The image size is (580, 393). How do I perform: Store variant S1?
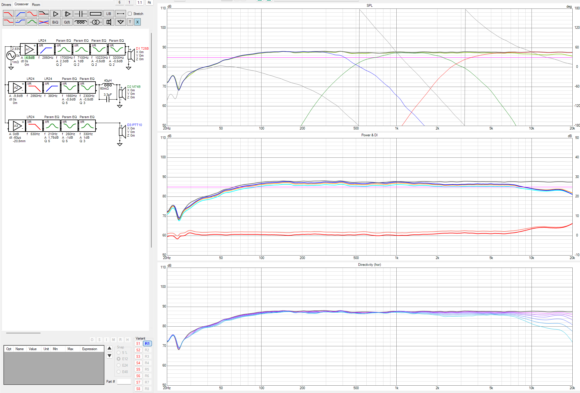pyautogui.click(x=138, y=344)
